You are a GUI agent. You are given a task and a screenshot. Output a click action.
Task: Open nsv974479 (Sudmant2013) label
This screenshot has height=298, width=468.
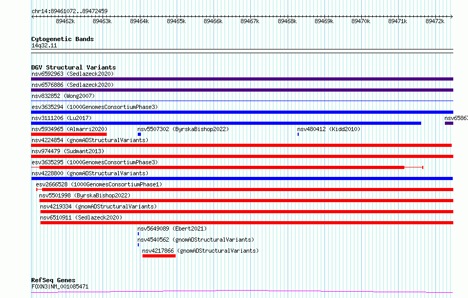(x=68, y=151)
